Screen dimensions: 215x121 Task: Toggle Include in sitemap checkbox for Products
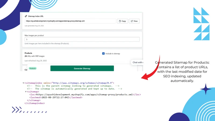pos(103,54)
